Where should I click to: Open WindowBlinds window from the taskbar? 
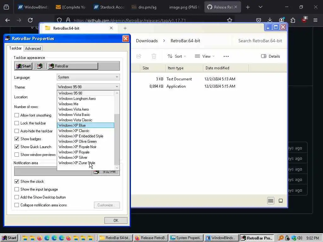coord(221,238)
